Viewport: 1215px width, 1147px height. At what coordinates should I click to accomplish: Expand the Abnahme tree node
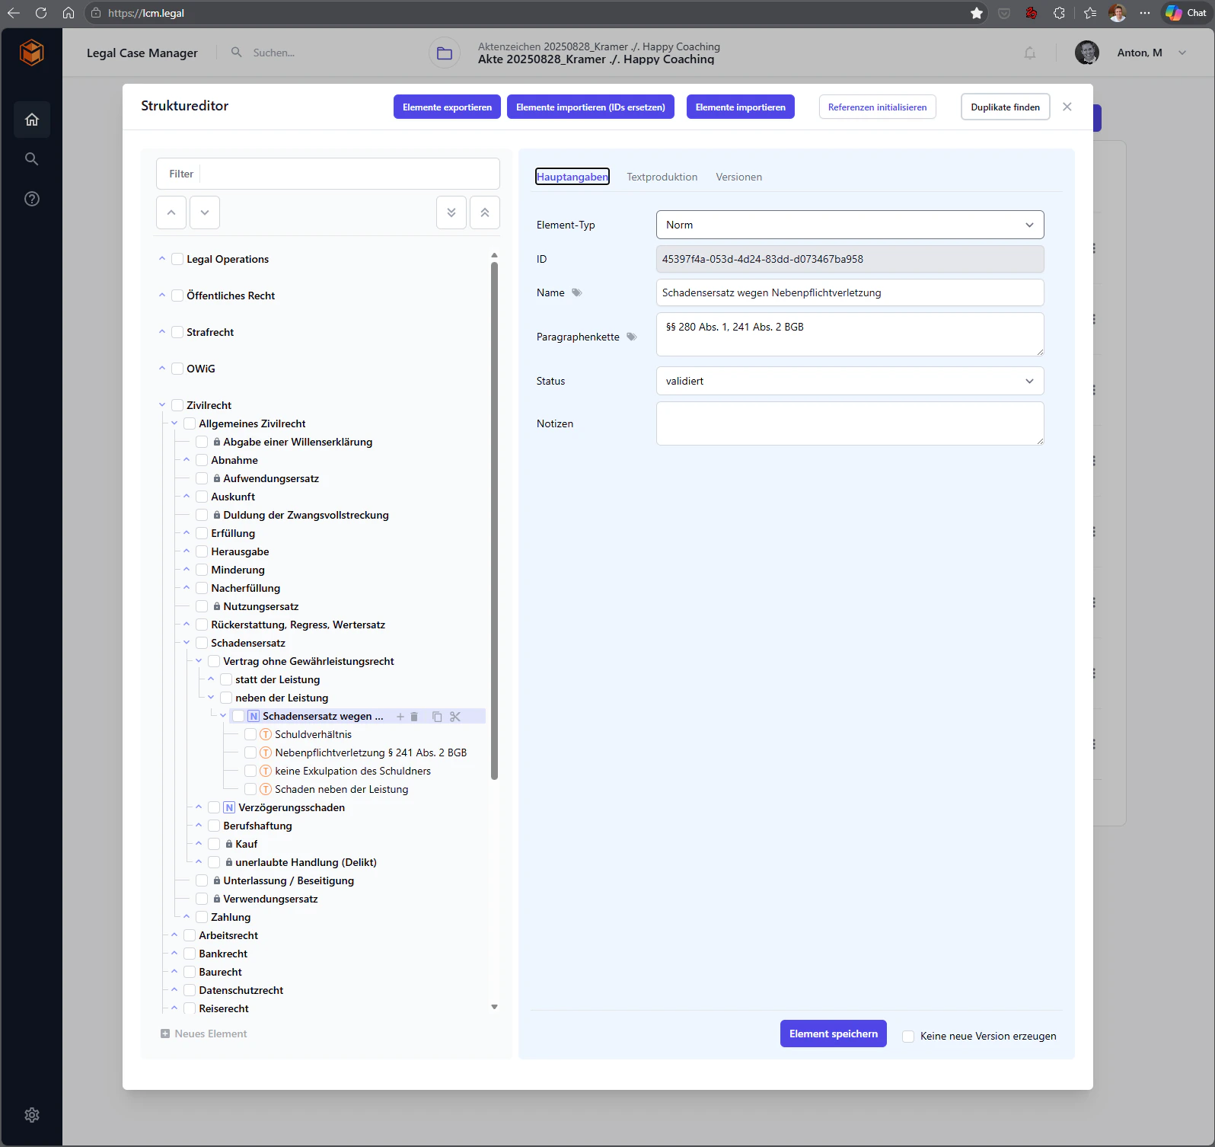187,460
